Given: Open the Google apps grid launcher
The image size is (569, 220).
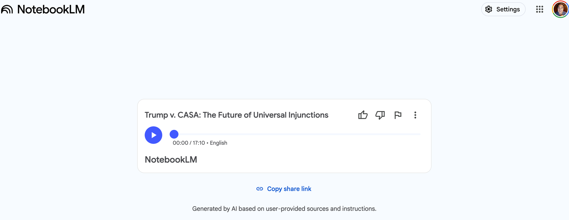Looking at the screenshot, I should 539,9.
